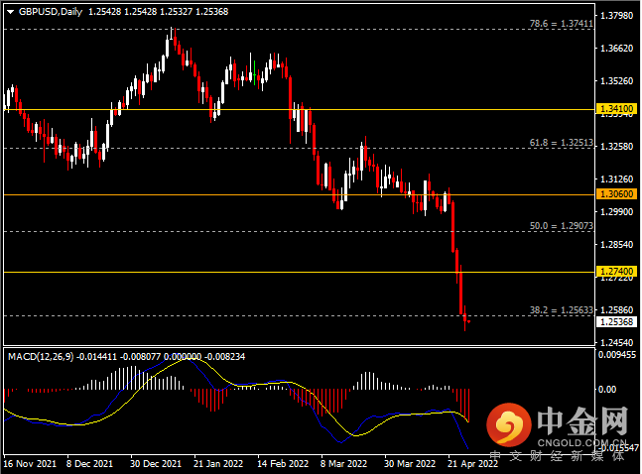
Task: Click the 8 Mar 2022 date label
Action: pyautogui.click(x=343, y=464)
